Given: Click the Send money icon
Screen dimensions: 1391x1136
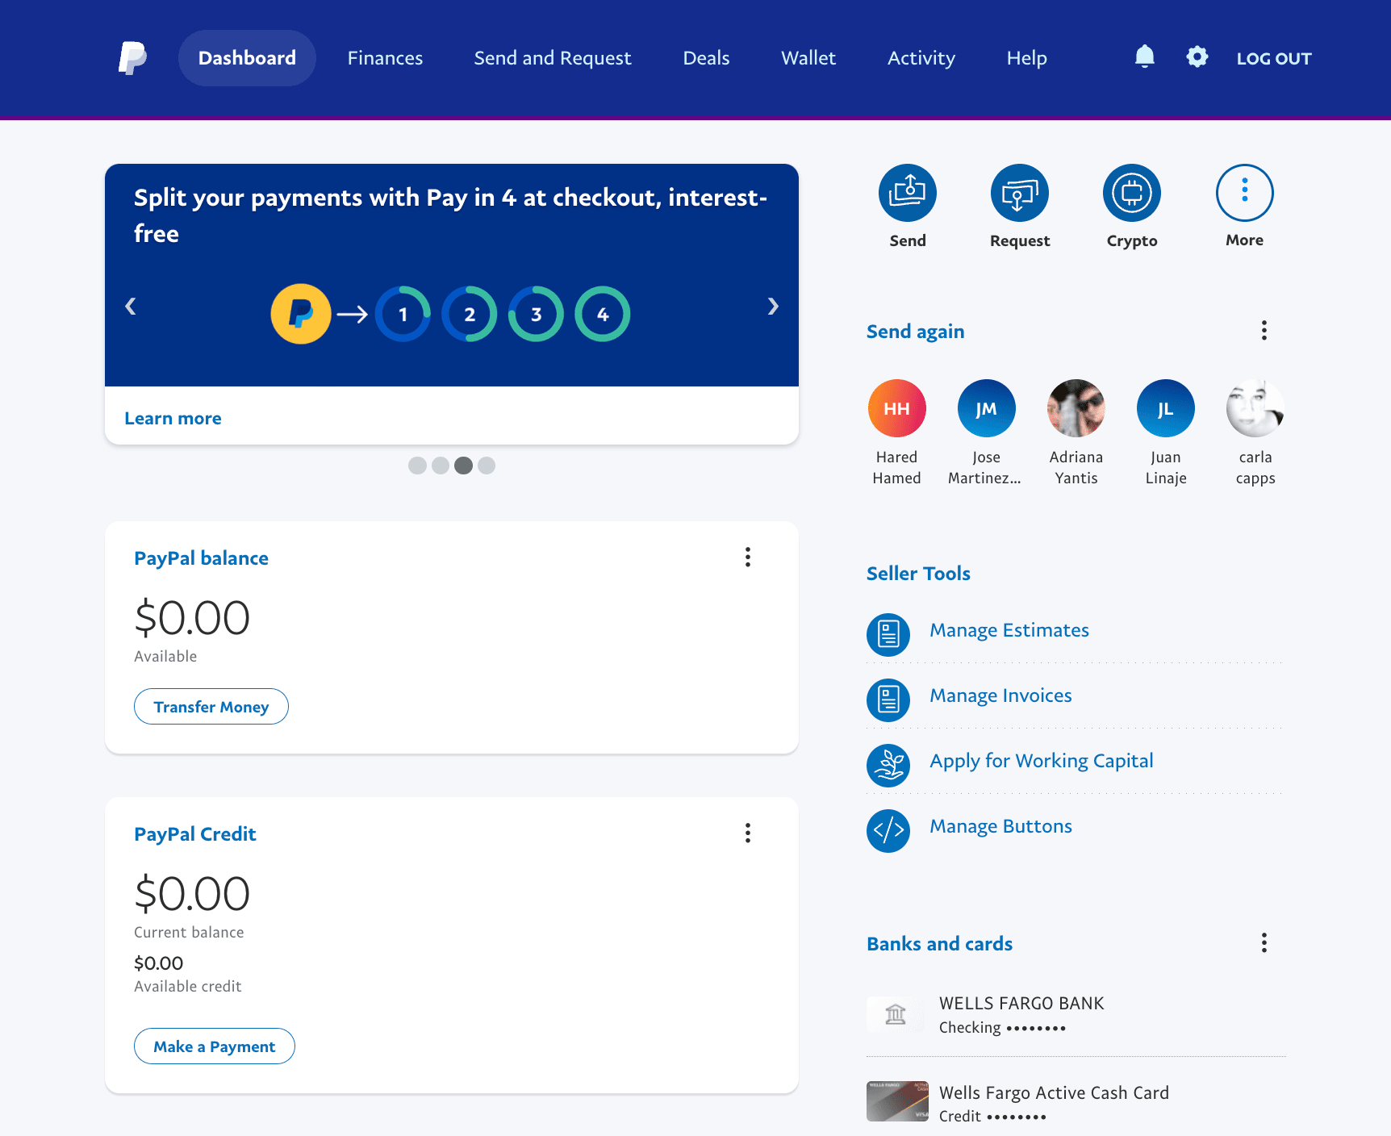Looking at the screenshot, I should tap(908, 193).
